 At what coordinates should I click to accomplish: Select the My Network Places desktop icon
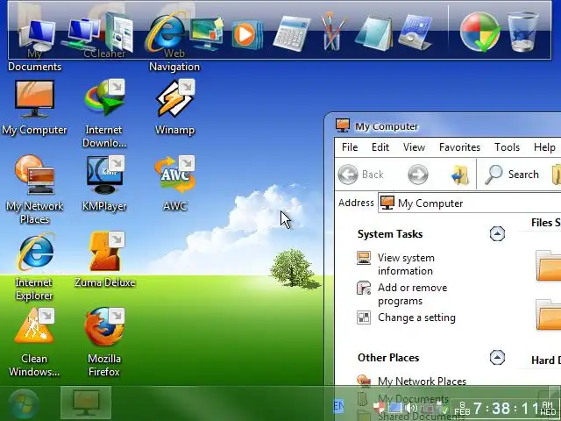tap(34, 189)
